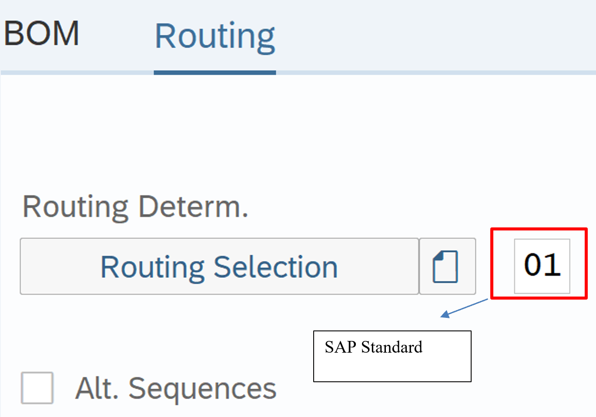
Task: Switch to the BOM tab
Action: tap(42, 34)
